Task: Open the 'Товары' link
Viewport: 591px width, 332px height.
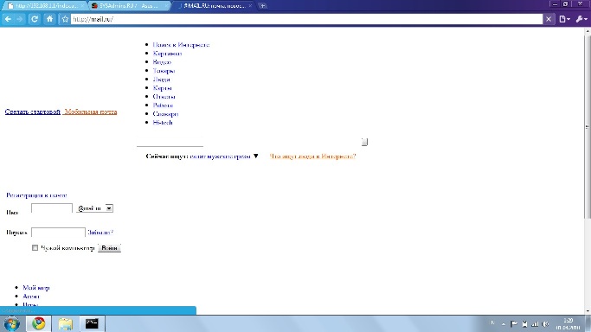Action: (x=164, y=71)
